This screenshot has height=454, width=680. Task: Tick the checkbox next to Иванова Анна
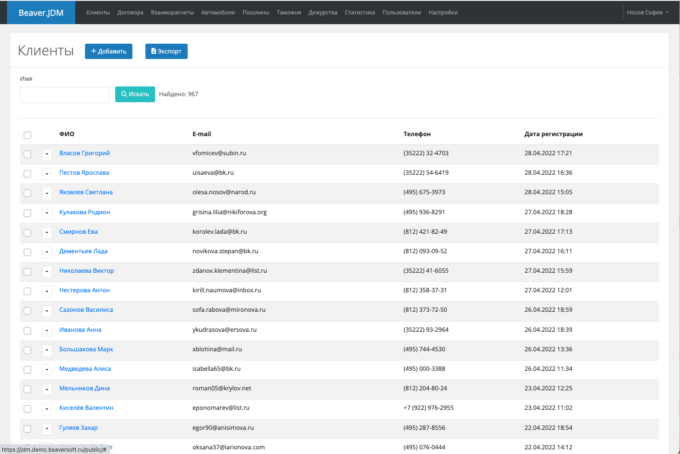[x=27, y=330]
